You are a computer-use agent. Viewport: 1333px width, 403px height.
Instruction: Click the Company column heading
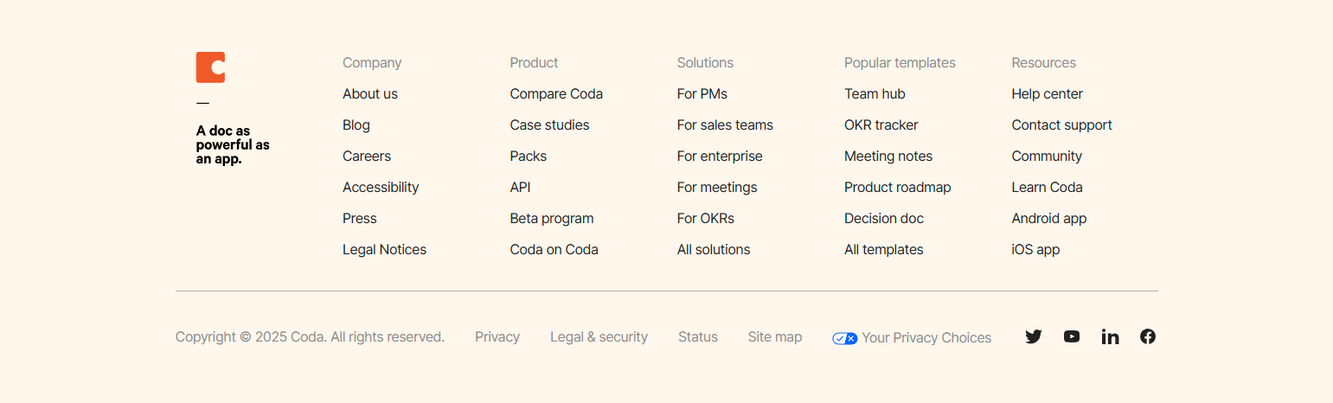(372, 62)
